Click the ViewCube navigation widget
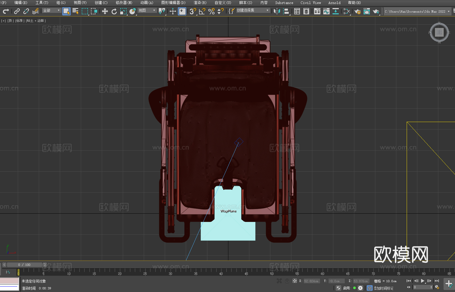455x292 pixels. click(x=439, y=32)
